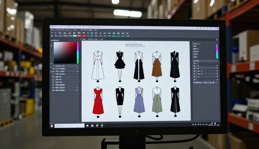
Task: Pick a shade in the red color picker field
Action: point(65,53)
